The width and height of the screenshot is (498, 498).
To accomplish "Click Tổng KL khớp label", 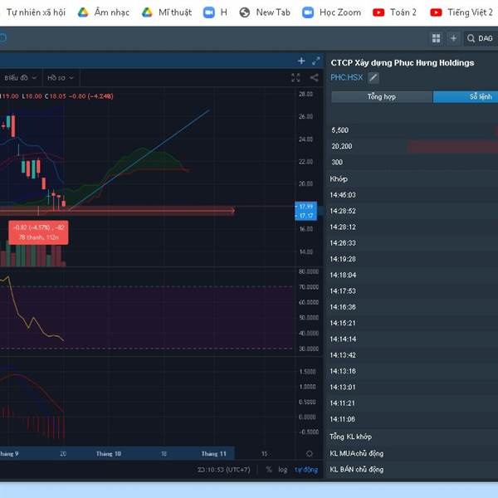I will tap(350, 437).
